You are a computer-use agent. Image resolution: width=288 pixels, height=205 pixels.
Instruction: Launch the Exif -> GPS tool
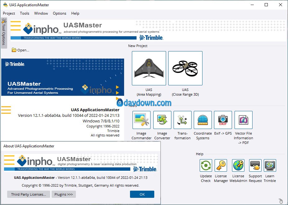[x=223, y=120]
